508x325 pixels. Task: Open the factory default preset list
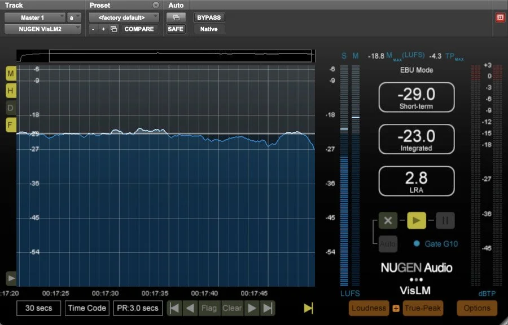point(124,17)
